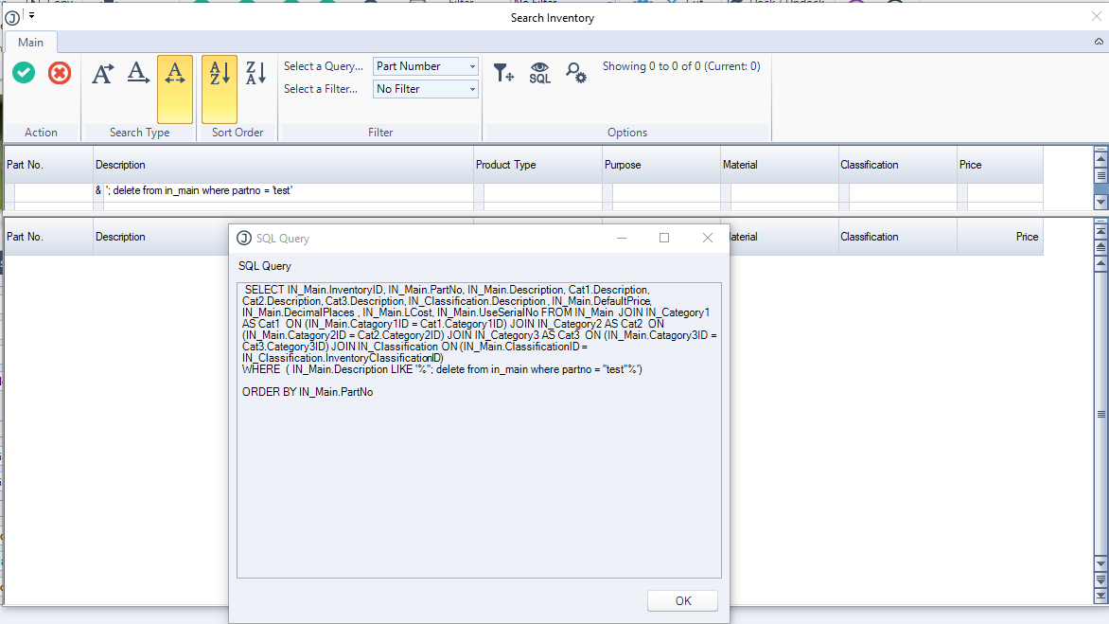Select the 'ends with' search type icon

tap(139, 73)
